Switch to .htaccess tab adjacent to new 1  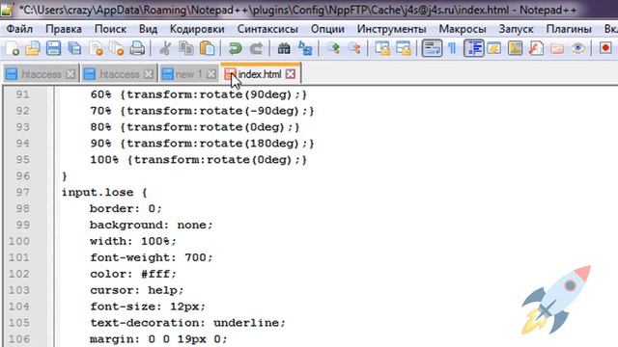point(119,74)
